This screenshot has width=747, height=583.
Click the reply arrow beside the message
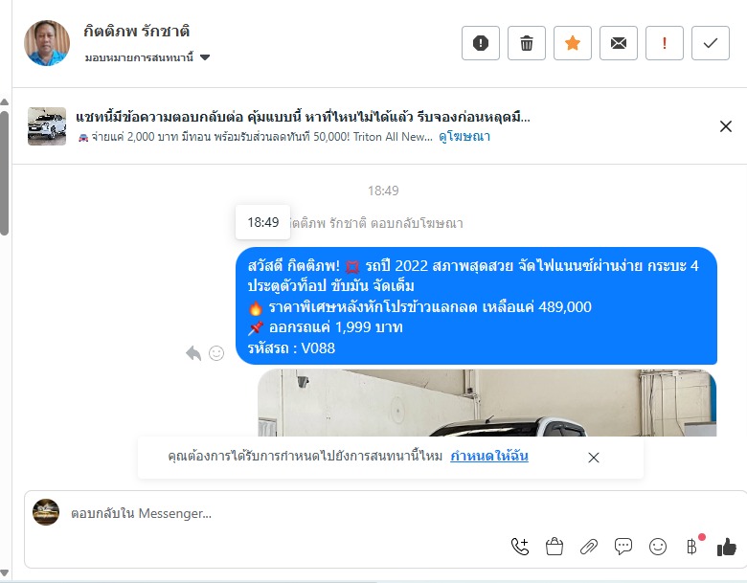coord(193,353)
